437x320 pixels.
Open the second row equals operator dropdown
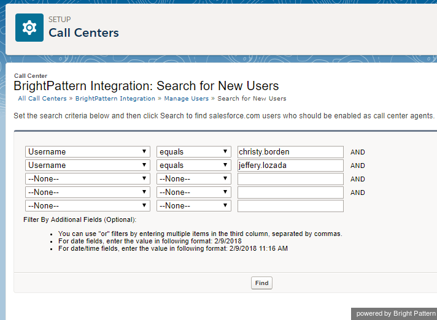194,166
